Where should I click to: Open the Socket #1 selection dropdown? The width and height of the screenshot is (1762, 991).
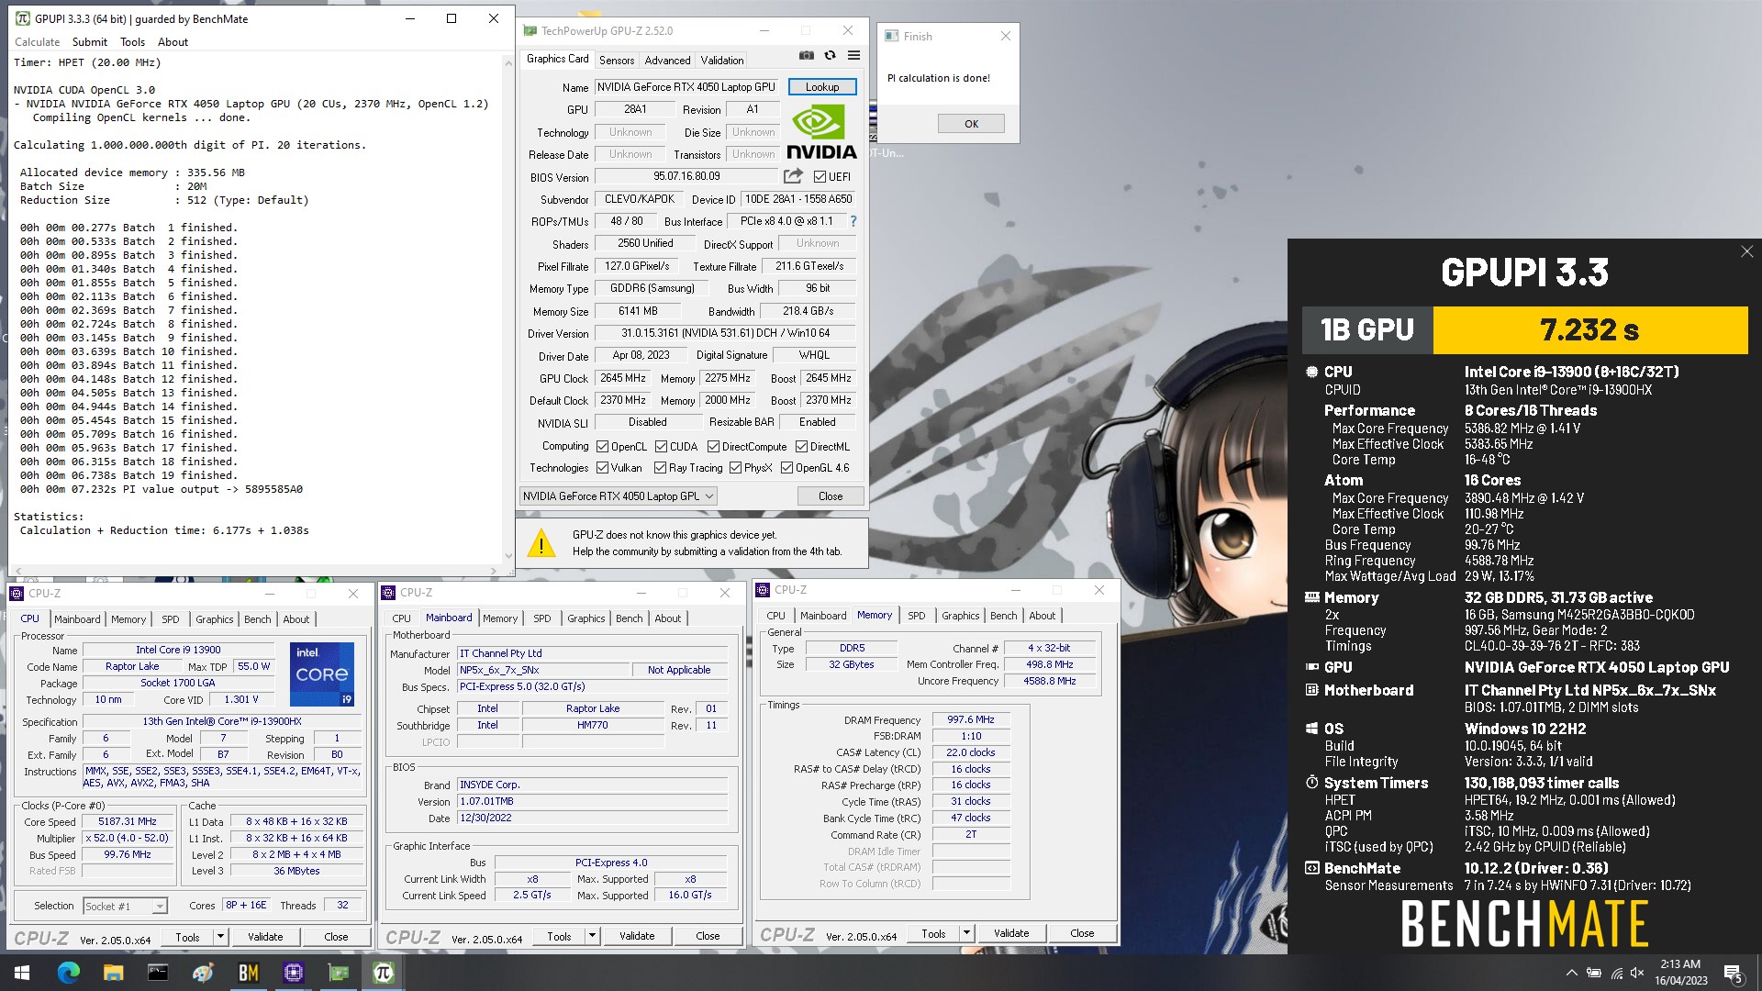tap(125, 906)
